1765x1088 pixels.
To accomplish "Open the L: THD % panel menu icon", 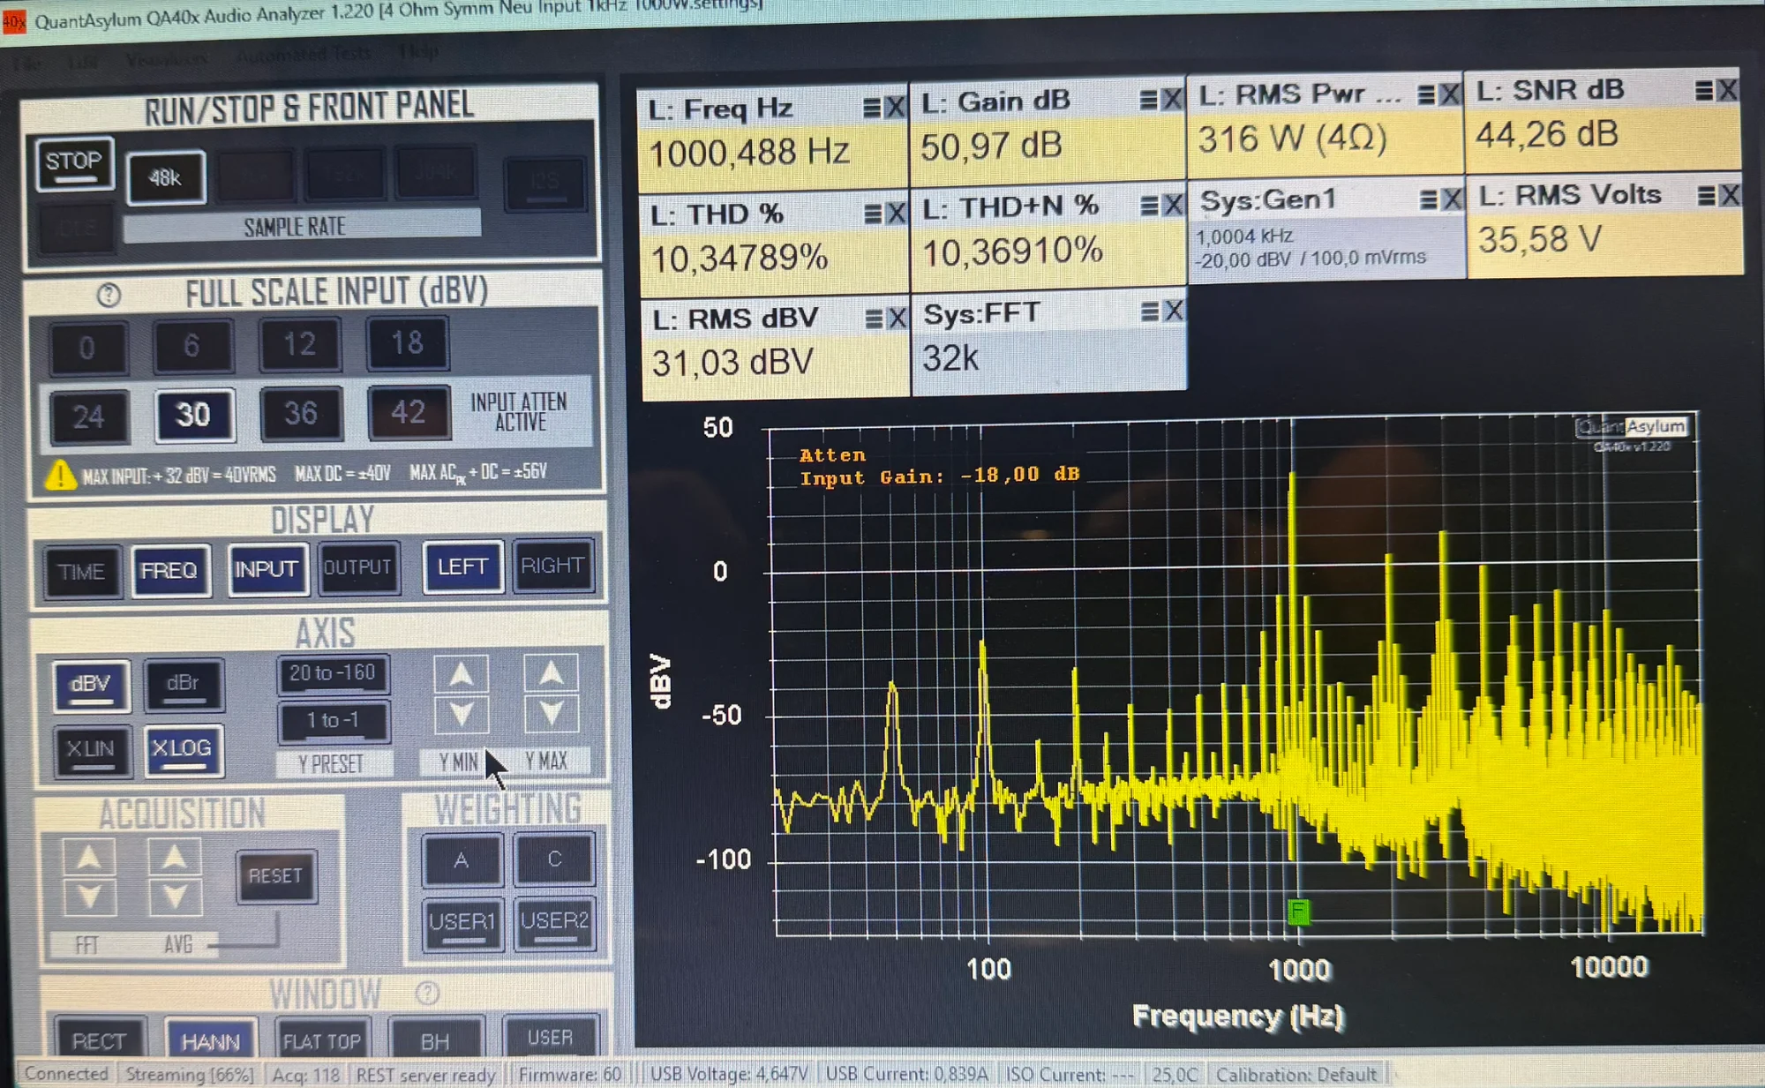I will (x=873, y=214).
